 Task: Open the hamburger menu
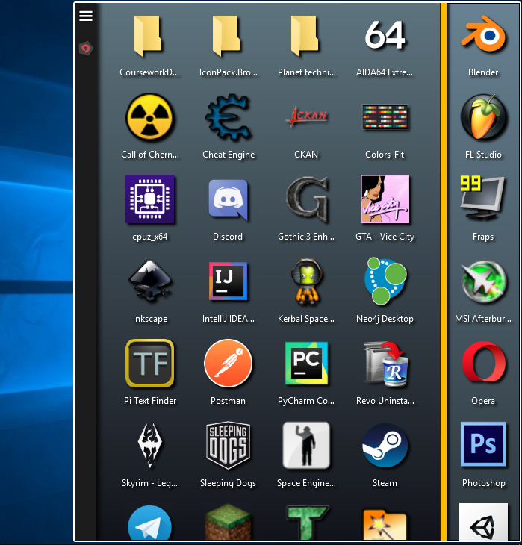pos(86,16)
